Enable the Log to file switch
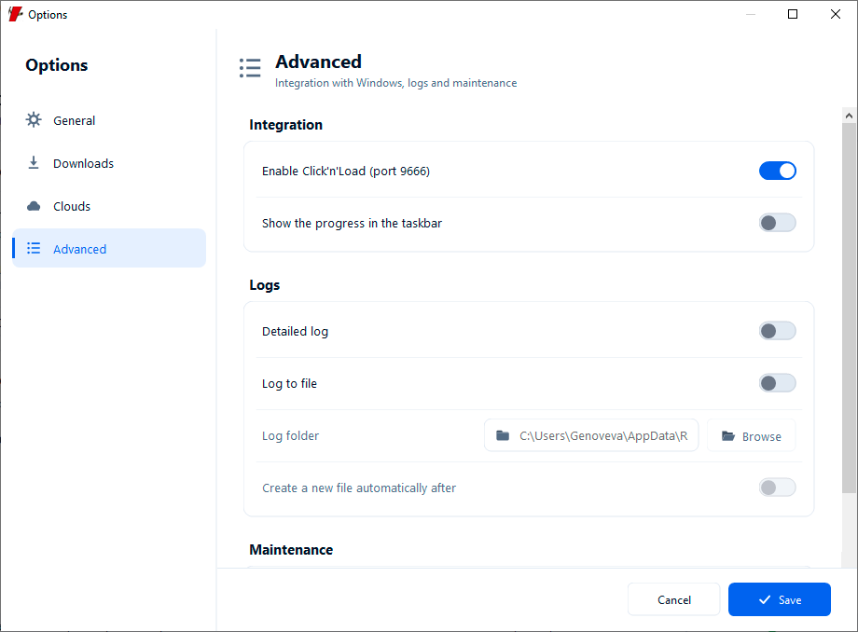The image size is (858, 632). point(777,383)
